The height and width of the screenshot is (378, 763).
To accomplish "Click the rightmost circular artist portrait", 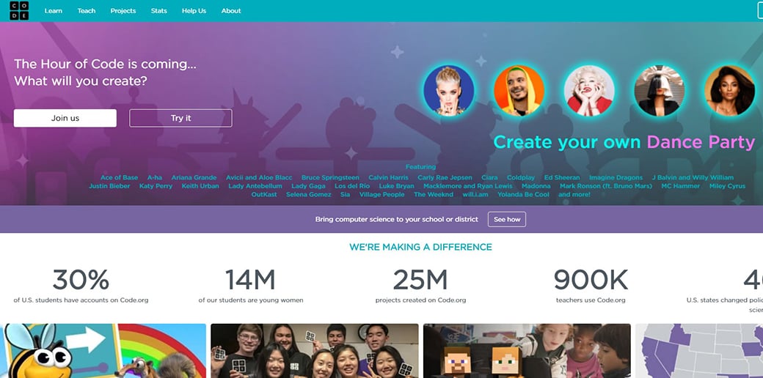I will 729,91.
